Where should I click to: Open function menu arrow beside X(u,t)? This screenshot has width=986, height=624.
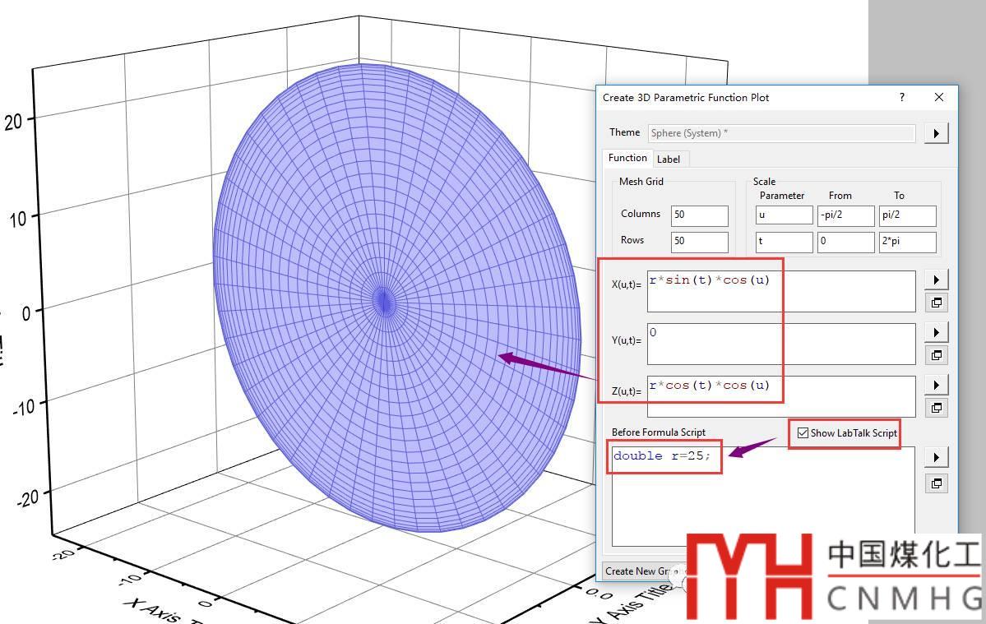pyautogui.click(x=936, y=280)
